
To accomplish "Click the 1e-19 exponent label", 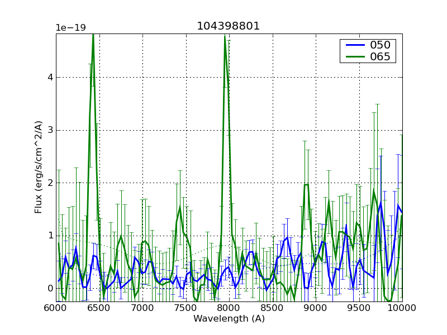I will click(x=70, y=28).
